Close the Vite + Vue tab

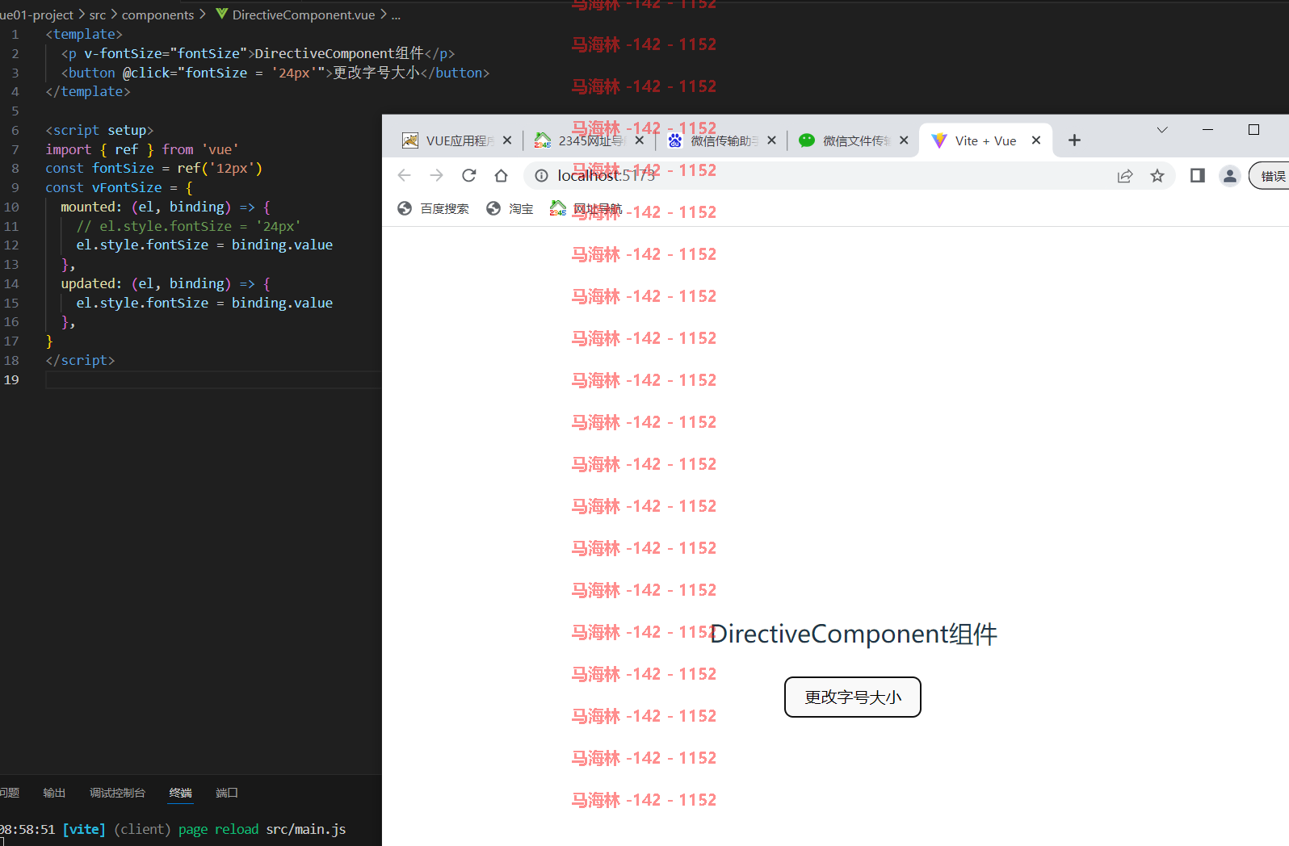click(x=1036, y=140)
